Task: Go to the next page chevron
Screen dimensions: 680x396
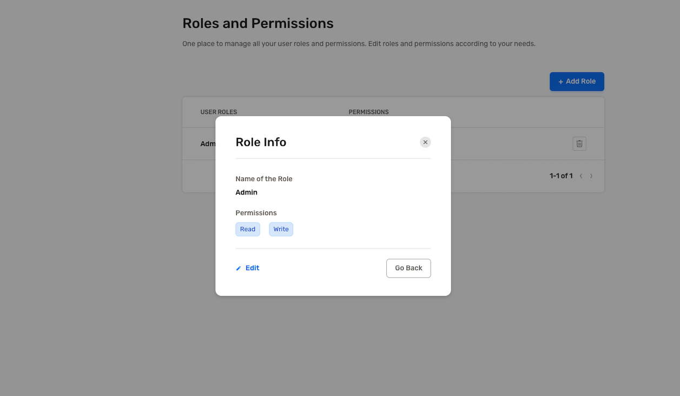Action: (x=591, y=176)
